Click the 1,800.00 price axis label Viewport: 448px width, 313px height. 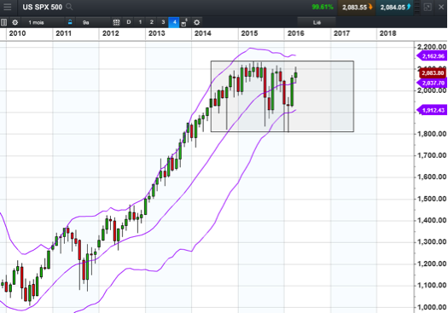(x=432, y=134)
